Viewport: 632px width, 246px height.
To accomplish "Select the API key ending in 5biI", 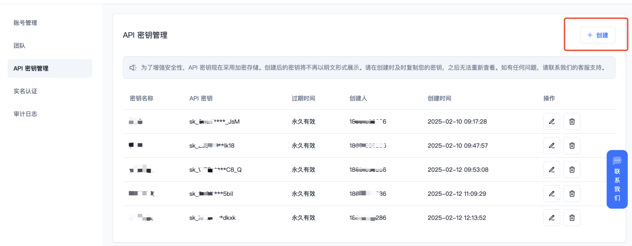I will coord(211,193).
